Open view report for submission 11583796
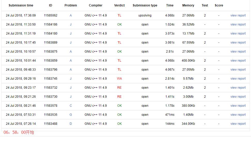The height and width of the screenshot is (141, 251). (x=238, y=70)
